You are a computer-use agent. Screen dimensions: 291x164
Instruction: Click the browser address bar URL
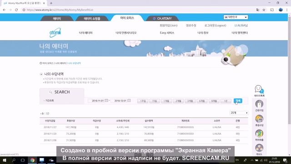coord(60,10)
